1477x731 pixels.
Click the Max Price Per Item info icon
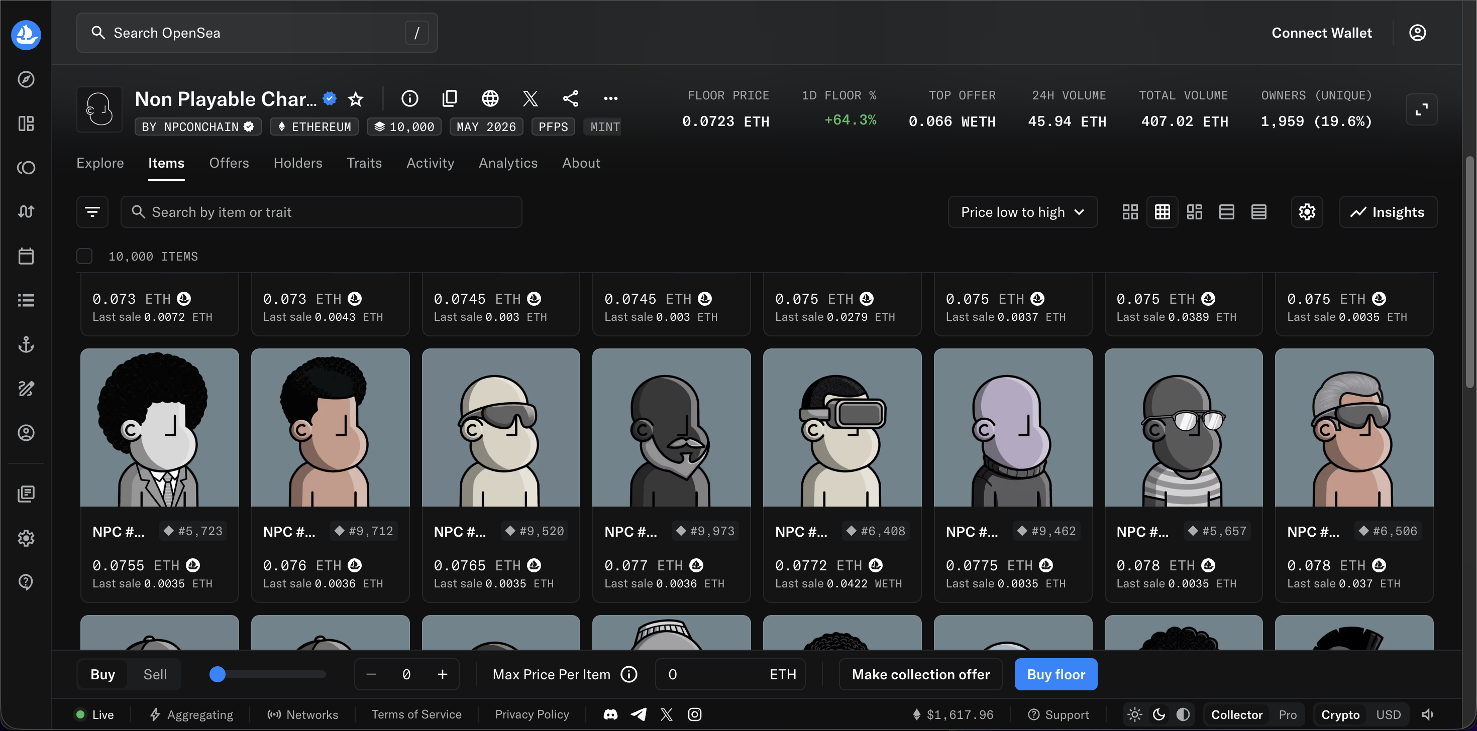[629, 674]
